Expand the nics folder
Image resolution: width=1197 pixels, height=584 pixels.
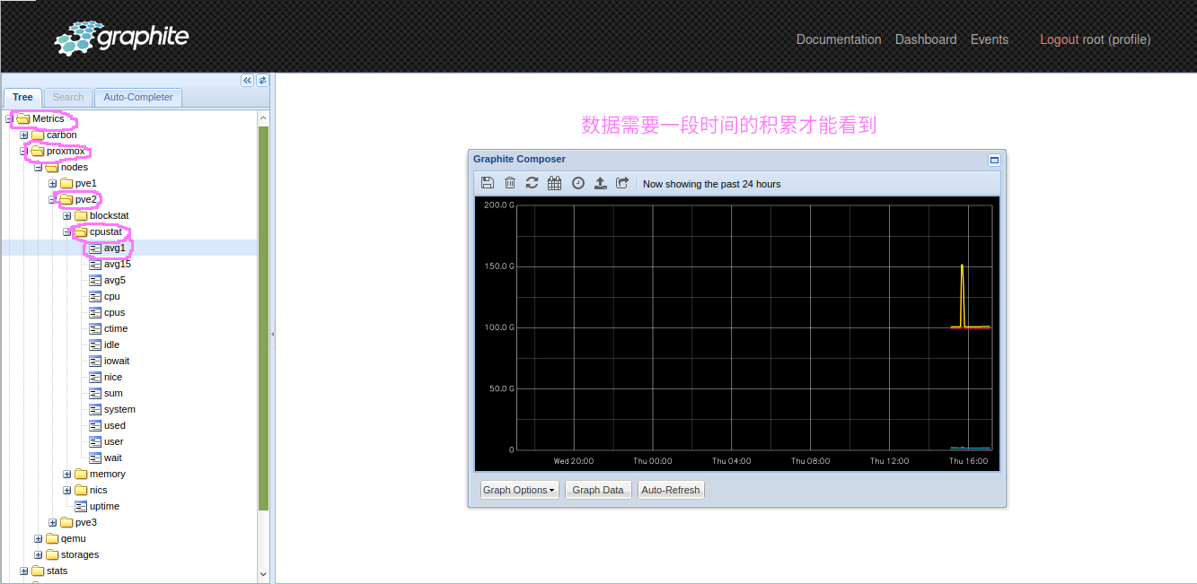coord(66,490)
